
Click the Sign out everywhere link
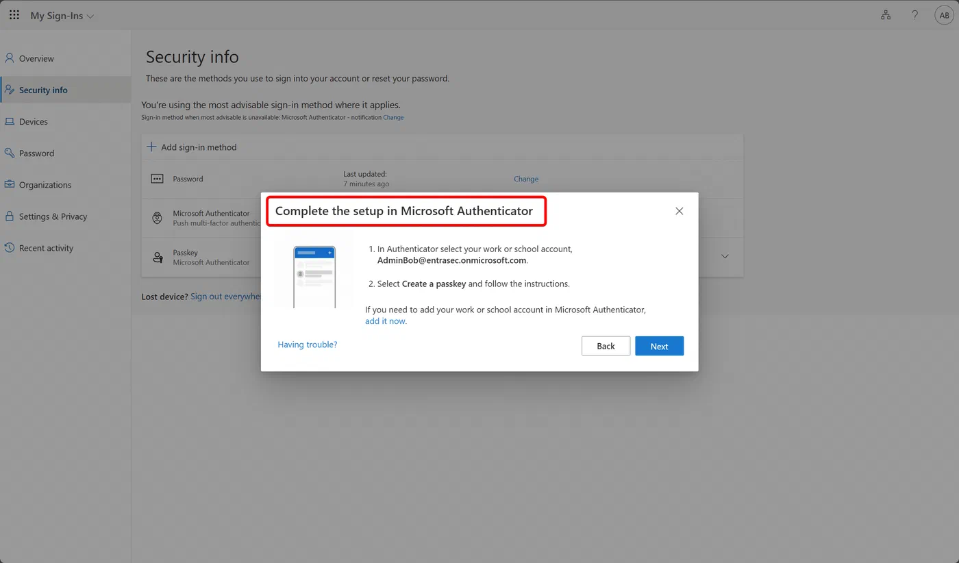[225, 297]
